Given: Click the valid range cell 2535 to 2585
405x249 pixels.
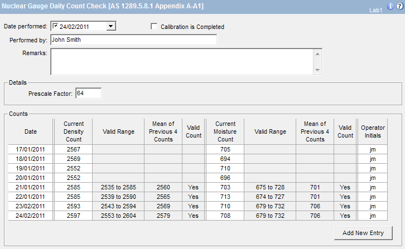Looking at the screenshot, I should tap(118, 187).
